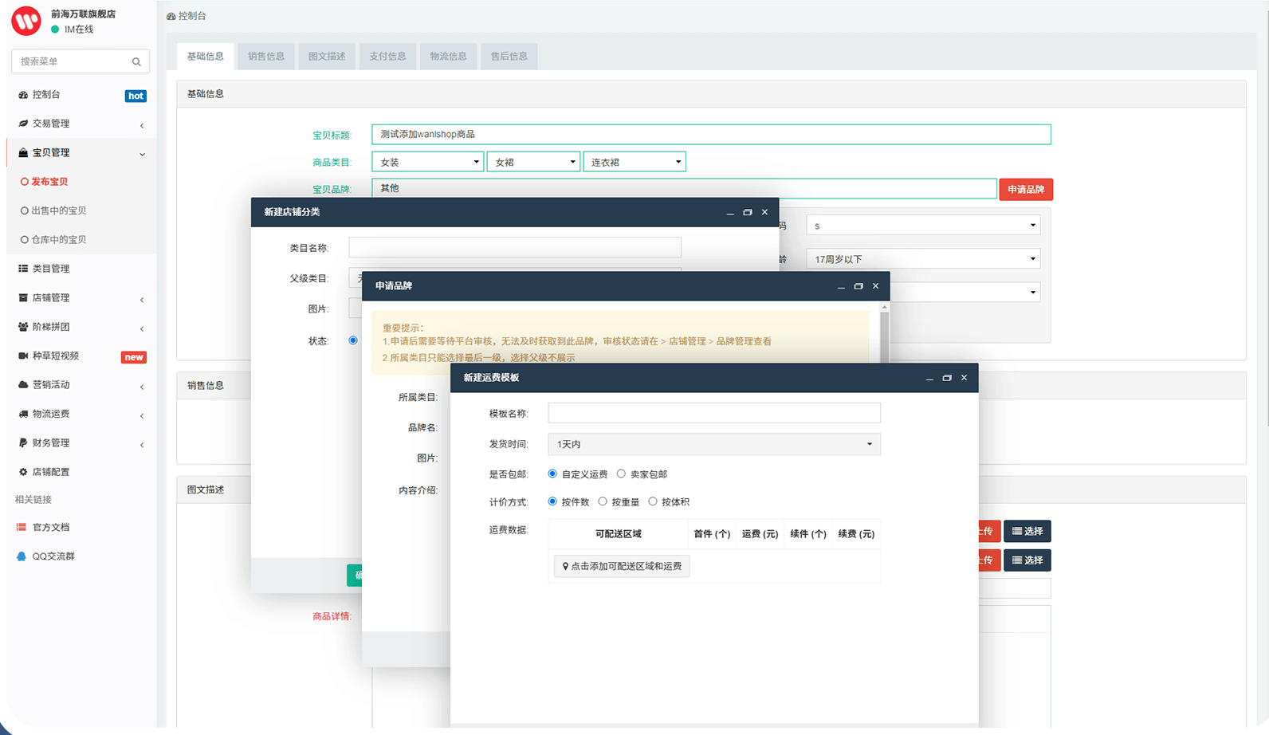
Task: Click the 种草短视频 video camera icon
Action: pos(23,356)
